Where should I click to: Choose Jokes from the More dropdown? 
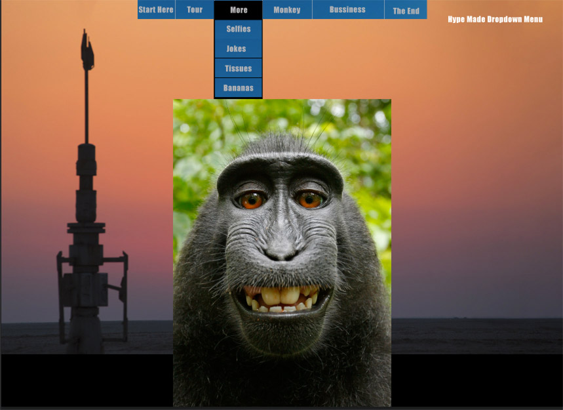(x=239, y=49)
